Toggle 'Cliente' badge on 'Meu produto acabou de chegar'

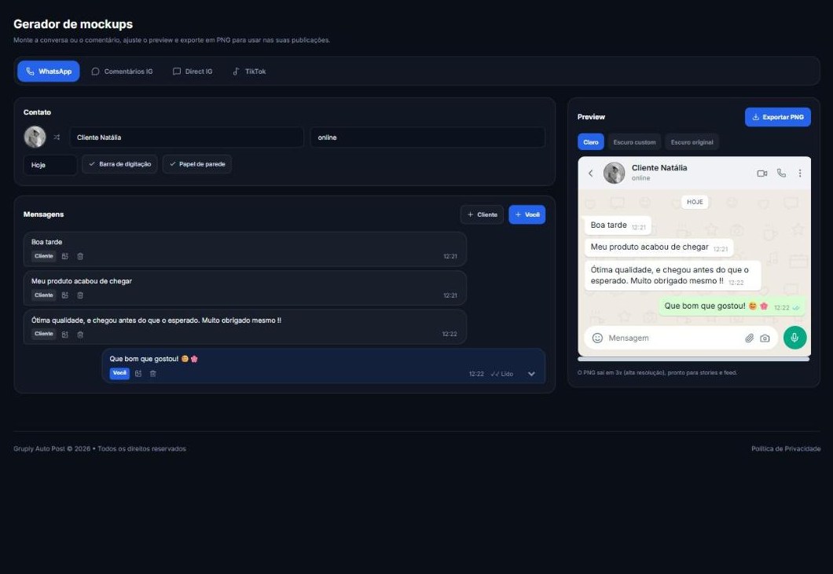point(43,295)
